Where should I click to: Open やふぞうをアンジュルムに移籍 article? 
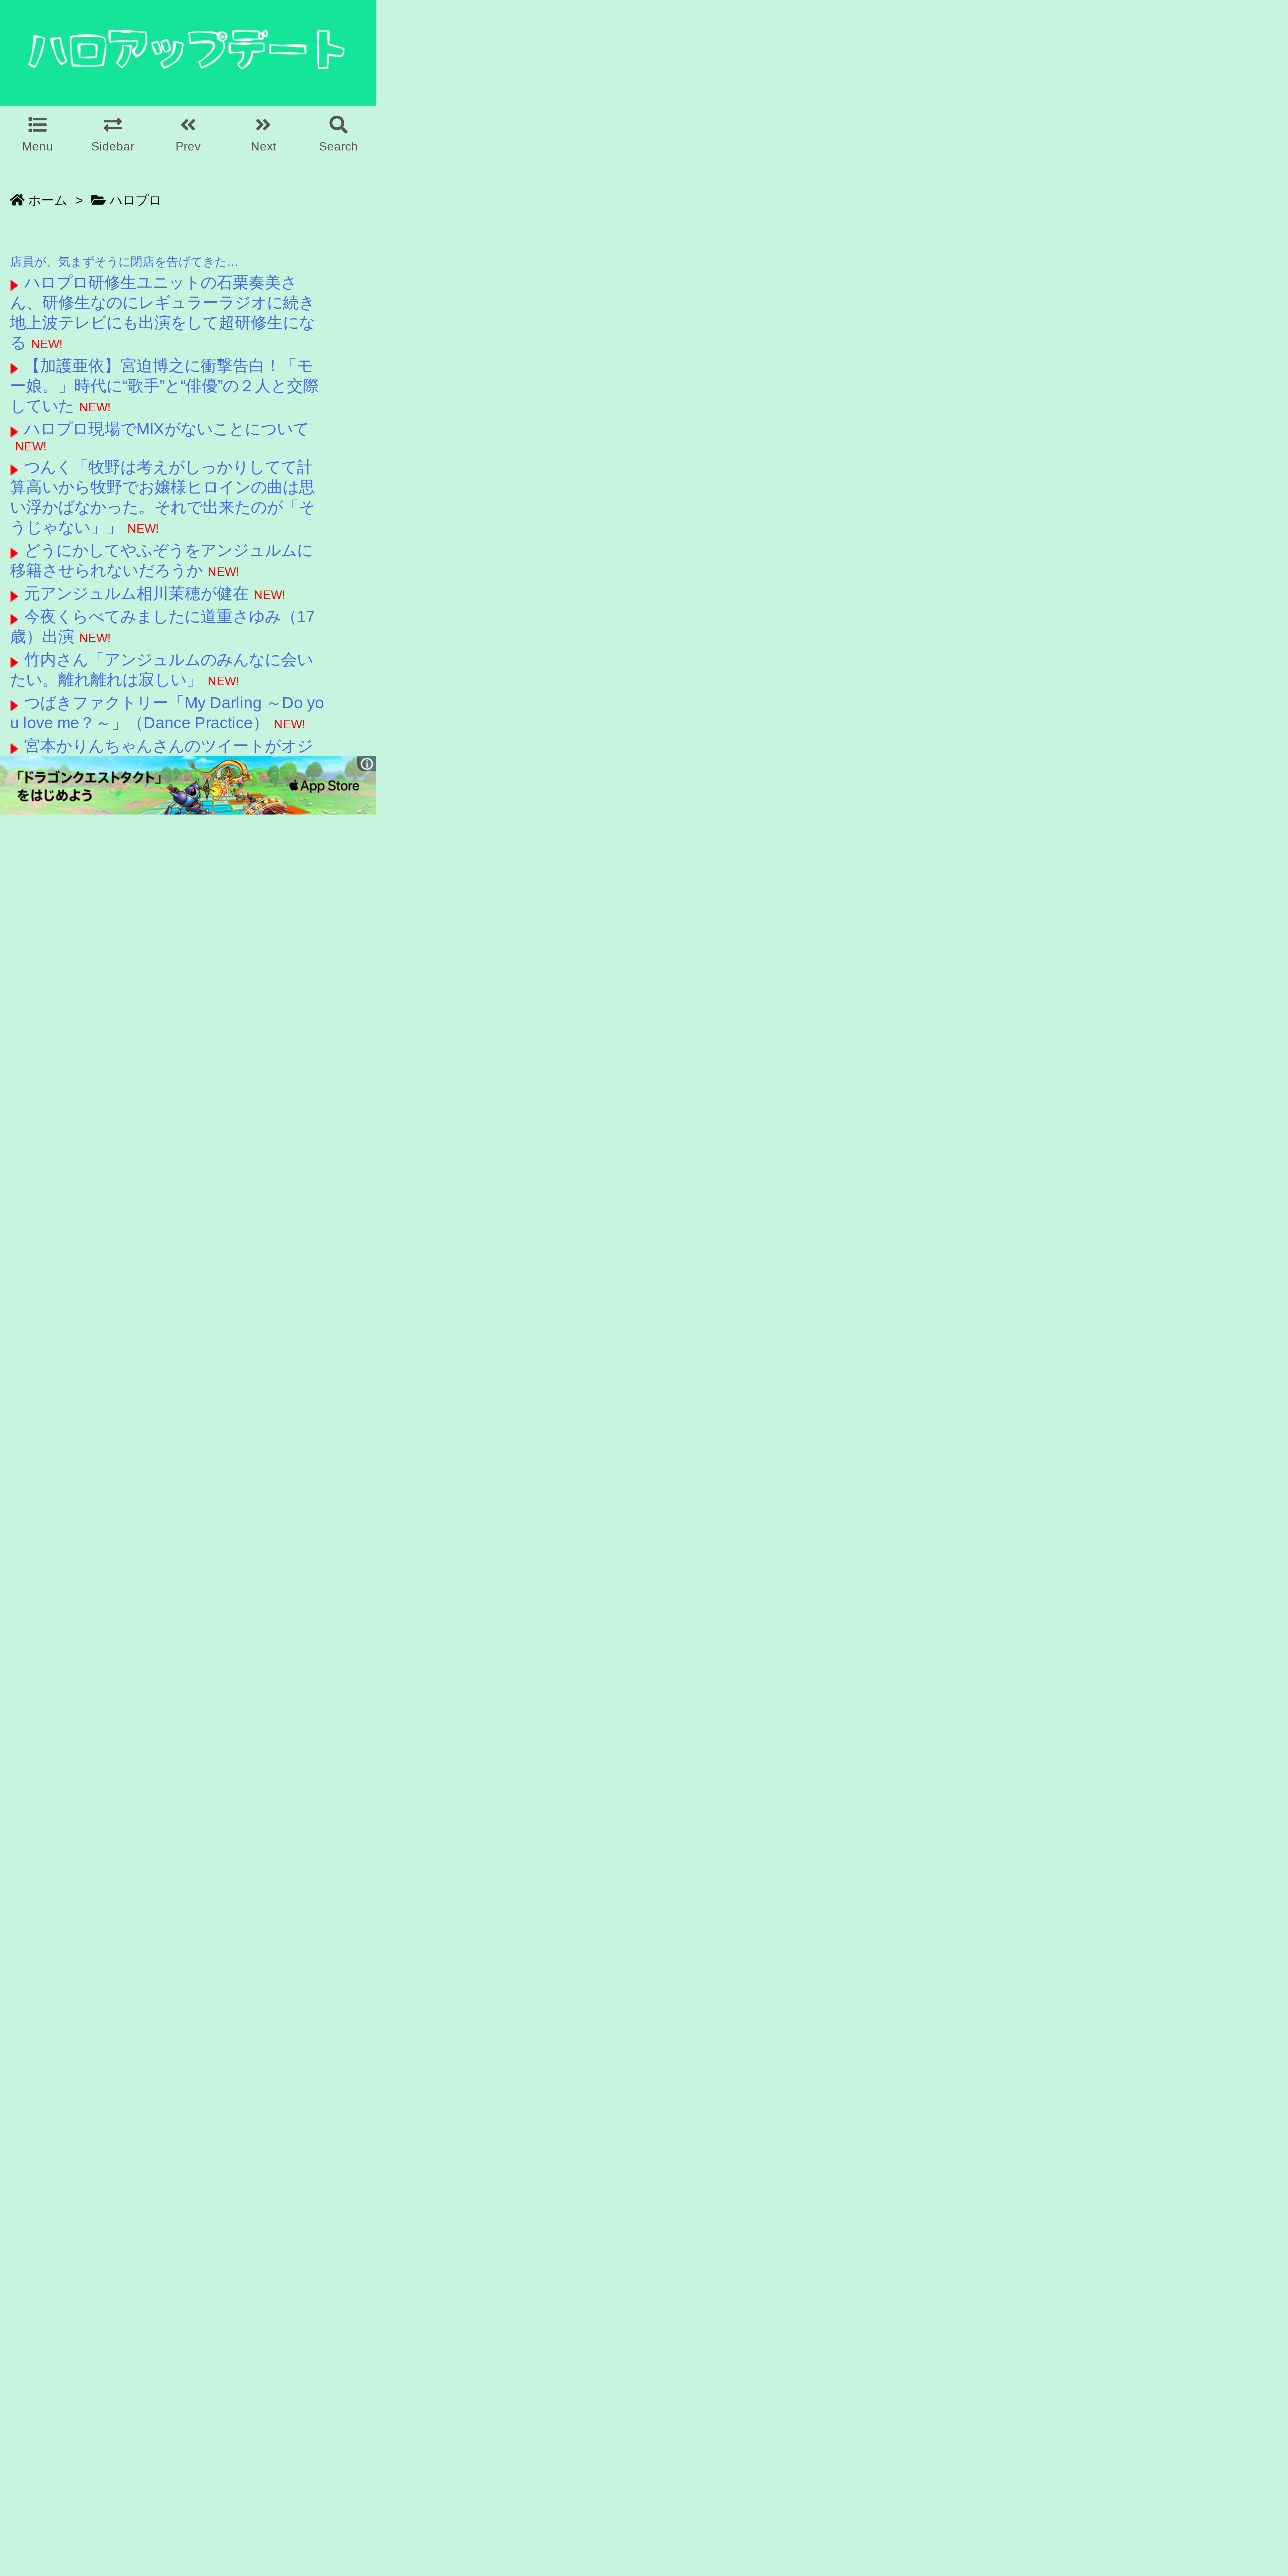coord(162,560)
